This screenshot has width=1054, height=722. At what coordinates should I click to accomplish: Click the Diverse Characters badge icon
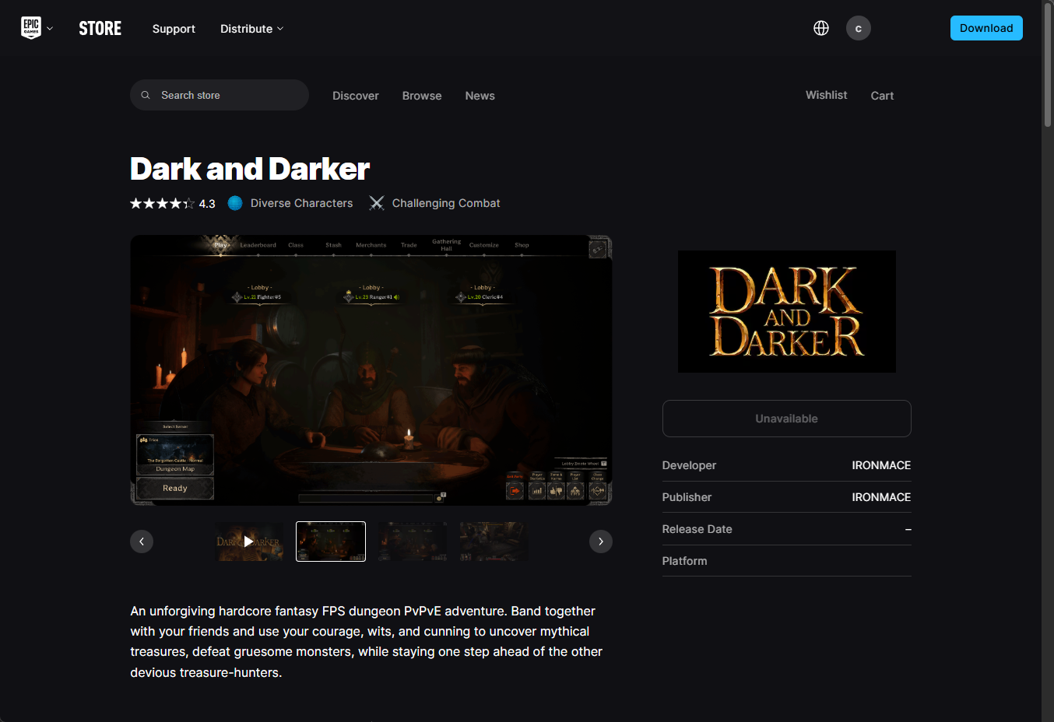click(235, 203)
